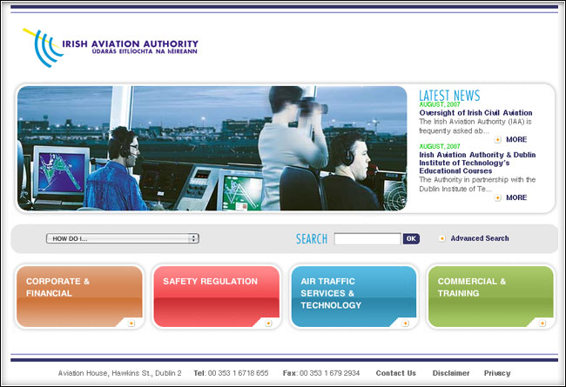The width and height of the screenshot is (566, 387).
Task: Submit search with OK button
Action: click(x=411, y=238)
